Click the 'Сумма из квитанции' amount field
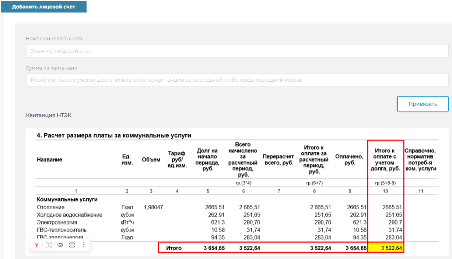Viewport: 452px width, 259px height. pyautogui.click(x=237, y=80)
